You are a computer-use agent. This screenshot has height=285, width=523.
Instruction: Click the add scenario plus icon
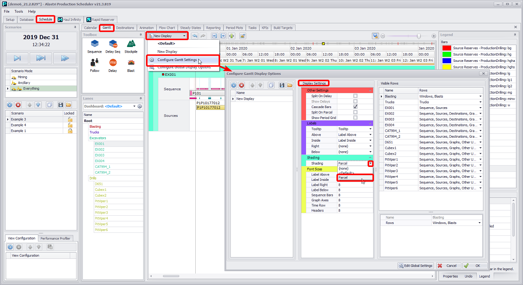pos(10,105)
